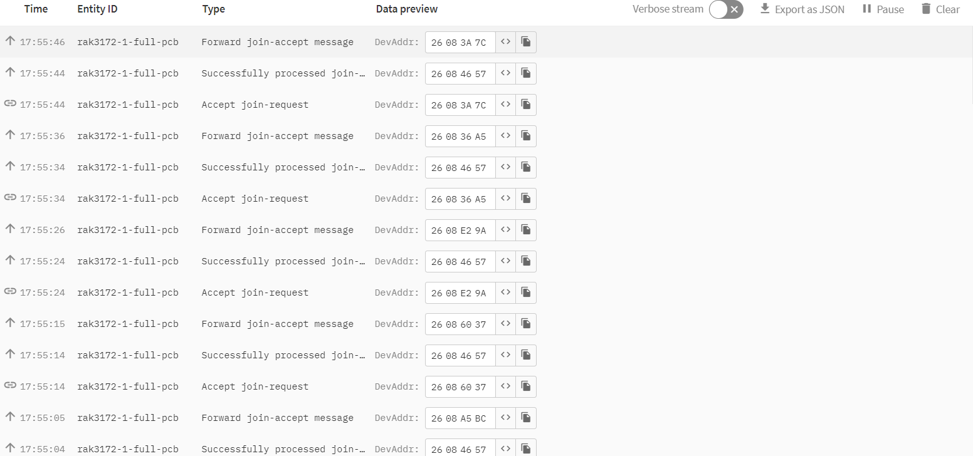Toggle byte view for 17:55:05 DevAddr
This screenshot has height=456, width=973.
(505, 418)
